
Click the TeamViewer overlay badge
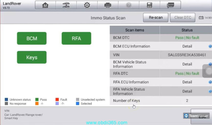[x=196, y=116]
